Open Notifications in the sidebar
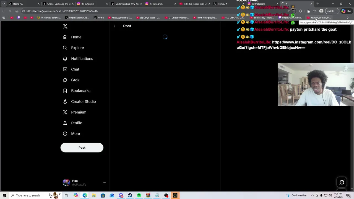The height and width of the screenshot is (199, 354). (x=78, y=59)
